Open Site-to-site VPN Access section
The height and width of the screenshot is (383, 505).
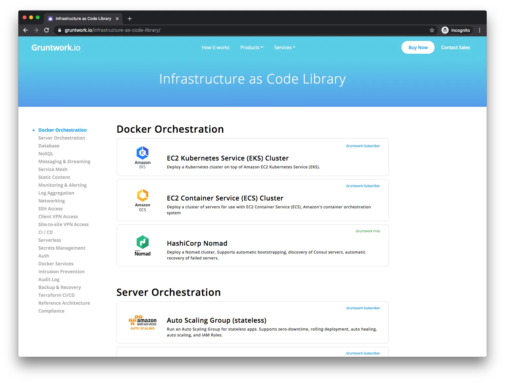coord(64,224)
